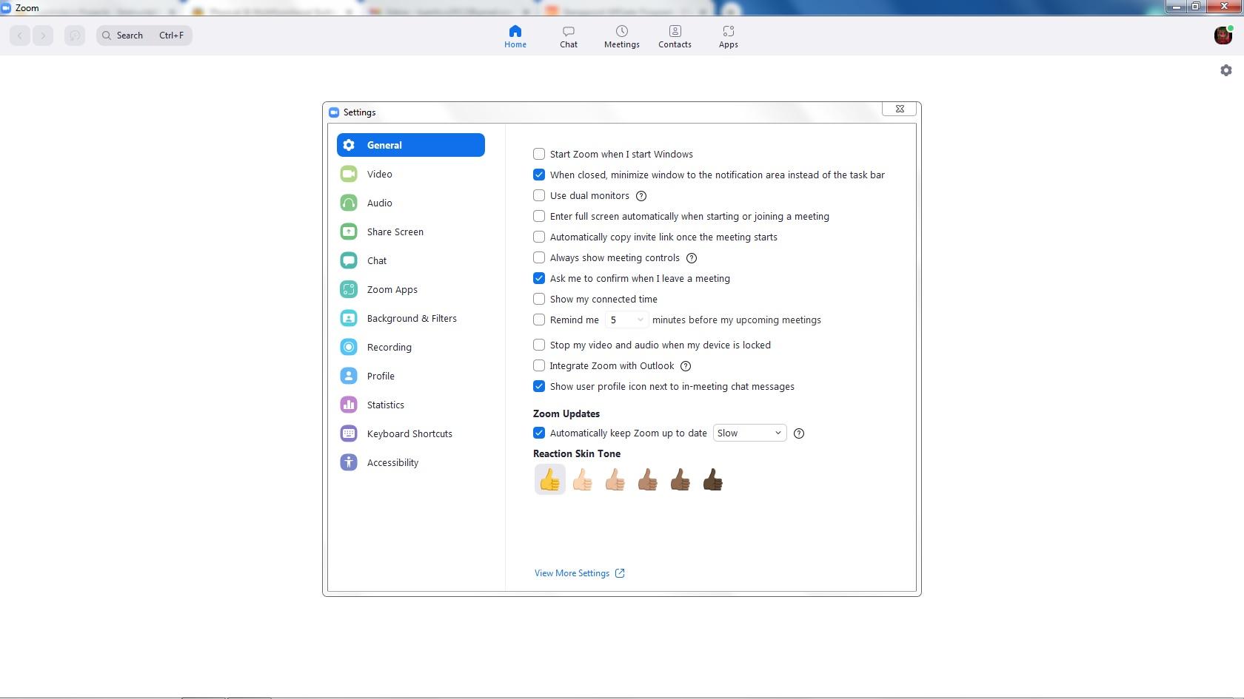Viewport: 1244px width, 699px height.
Task: Select the medium-light thumbs-up skin tone
Action: 615,480
